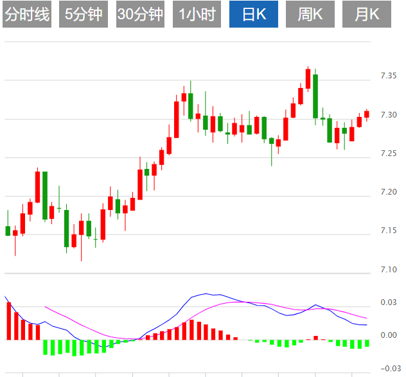Viewport: 406px width, 377px height.
Task: Click the 7.10 price axis label
Action: 389,270
